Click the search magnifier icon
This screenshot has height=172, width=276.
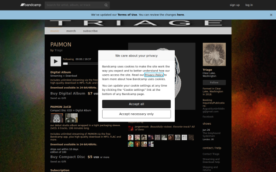[106, 5]
